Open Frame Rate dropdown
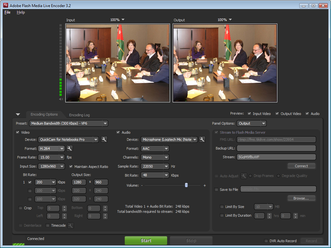331x248 pixels. pos(51,157)
